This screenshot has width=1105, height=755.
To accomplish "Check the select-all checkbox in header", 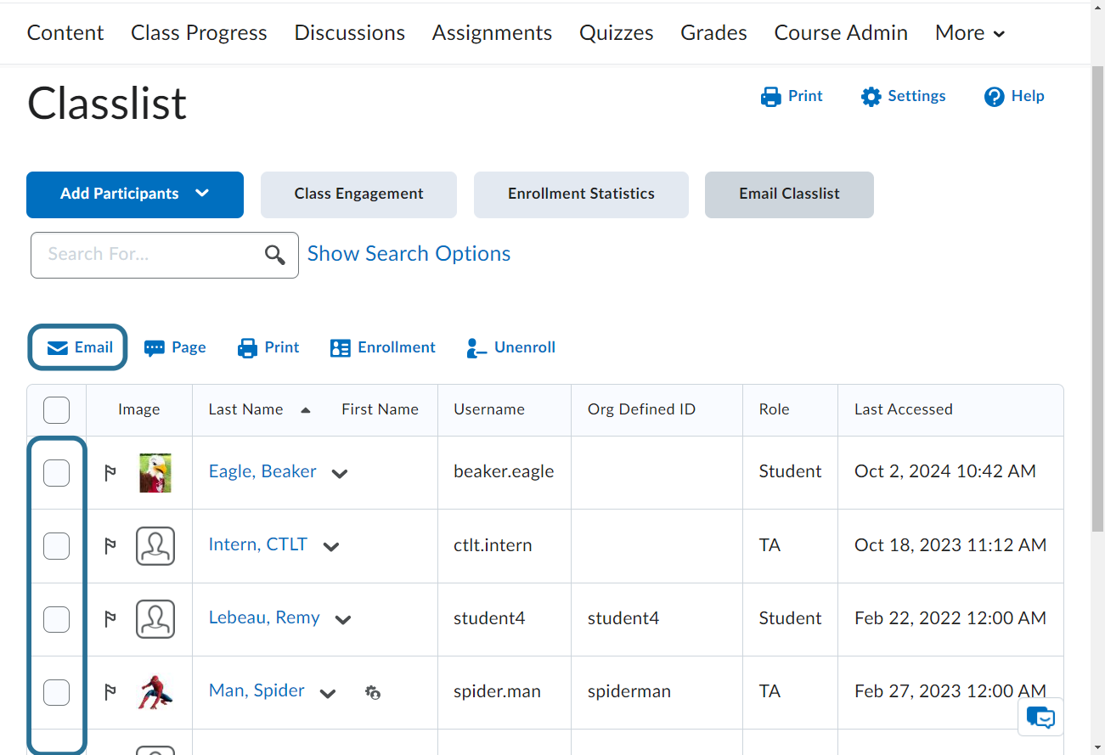I will 56,410.
